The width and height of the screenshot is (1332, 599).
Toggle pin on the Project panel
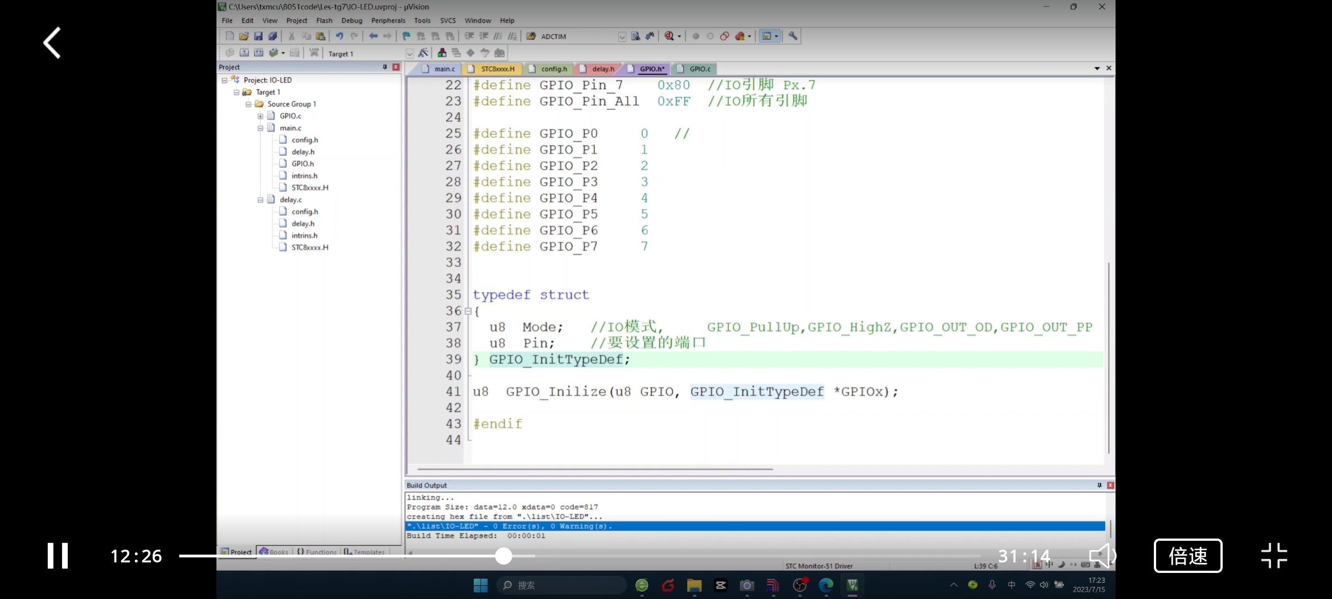(x=385, y=67)
